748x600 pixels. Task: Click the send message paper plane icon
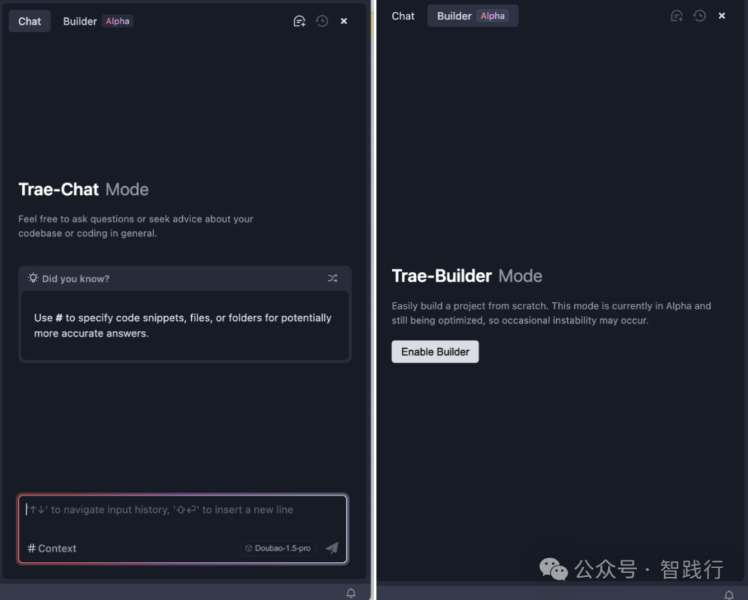point(332,547)
